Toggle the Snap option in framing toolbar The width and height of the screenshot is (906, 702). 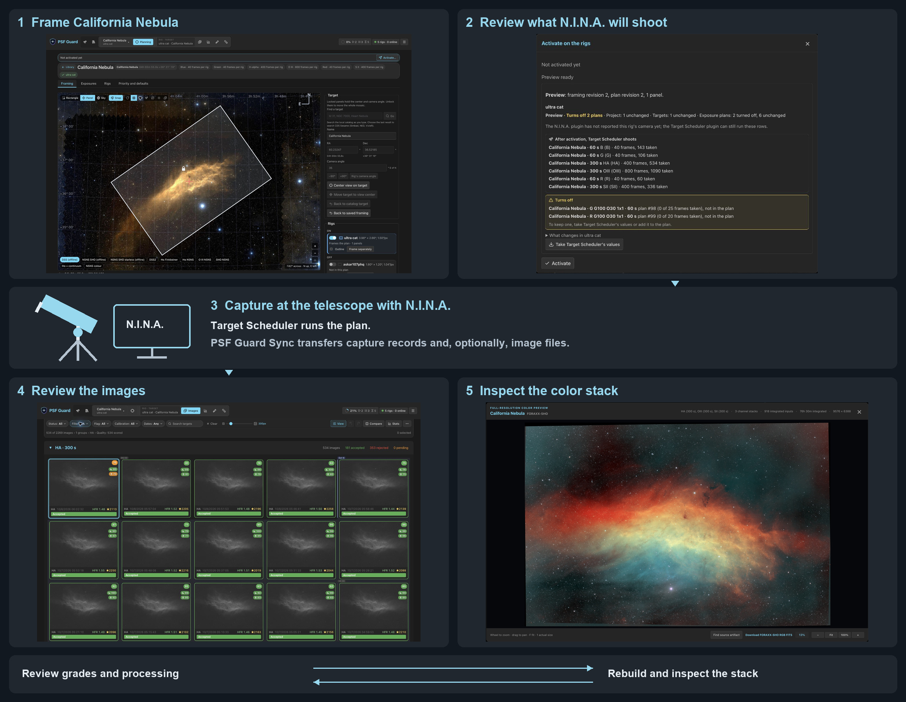pyautogui.click(x=116, y=98)
